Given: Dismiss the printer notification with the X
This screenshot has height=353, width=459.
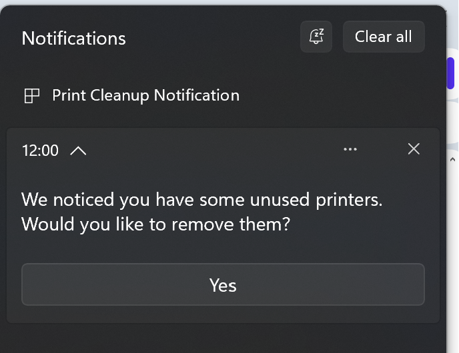Looking at the screenshot, I should coord(414,149).
